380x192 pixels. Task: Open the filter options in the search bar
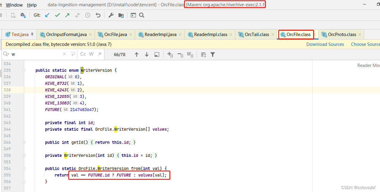click(212, 54)
